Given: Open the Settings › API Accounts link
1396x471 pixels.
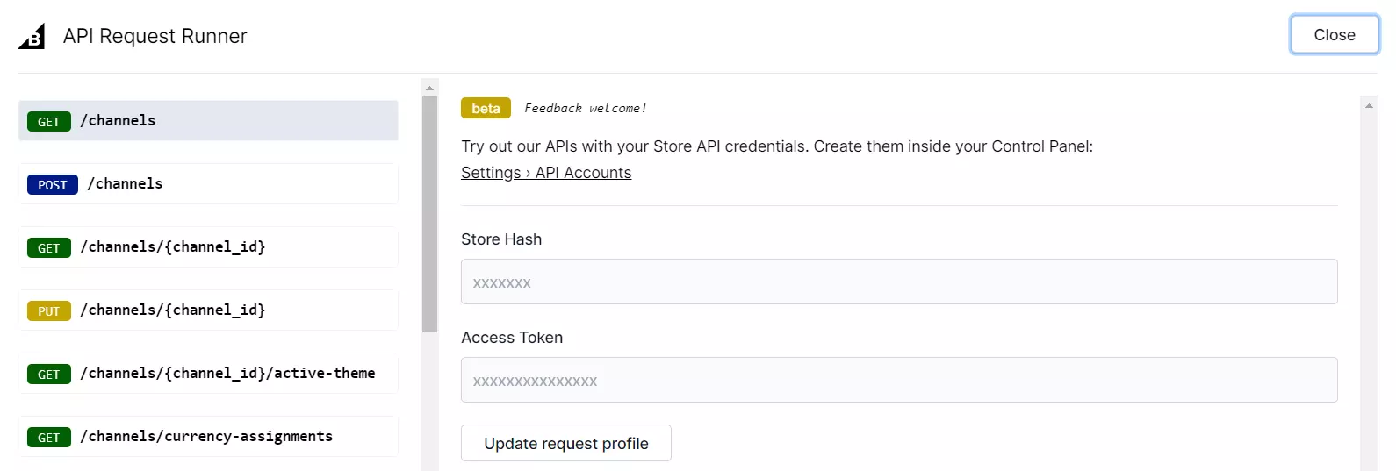Looking at the screenshot, I should 546,173.
